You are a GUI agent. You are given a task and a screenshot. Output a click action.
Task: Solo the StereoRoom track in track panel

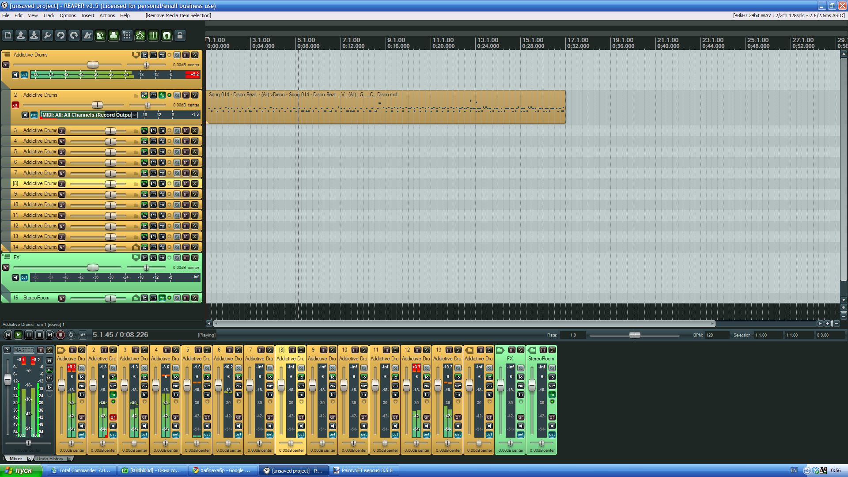[195, 298]
